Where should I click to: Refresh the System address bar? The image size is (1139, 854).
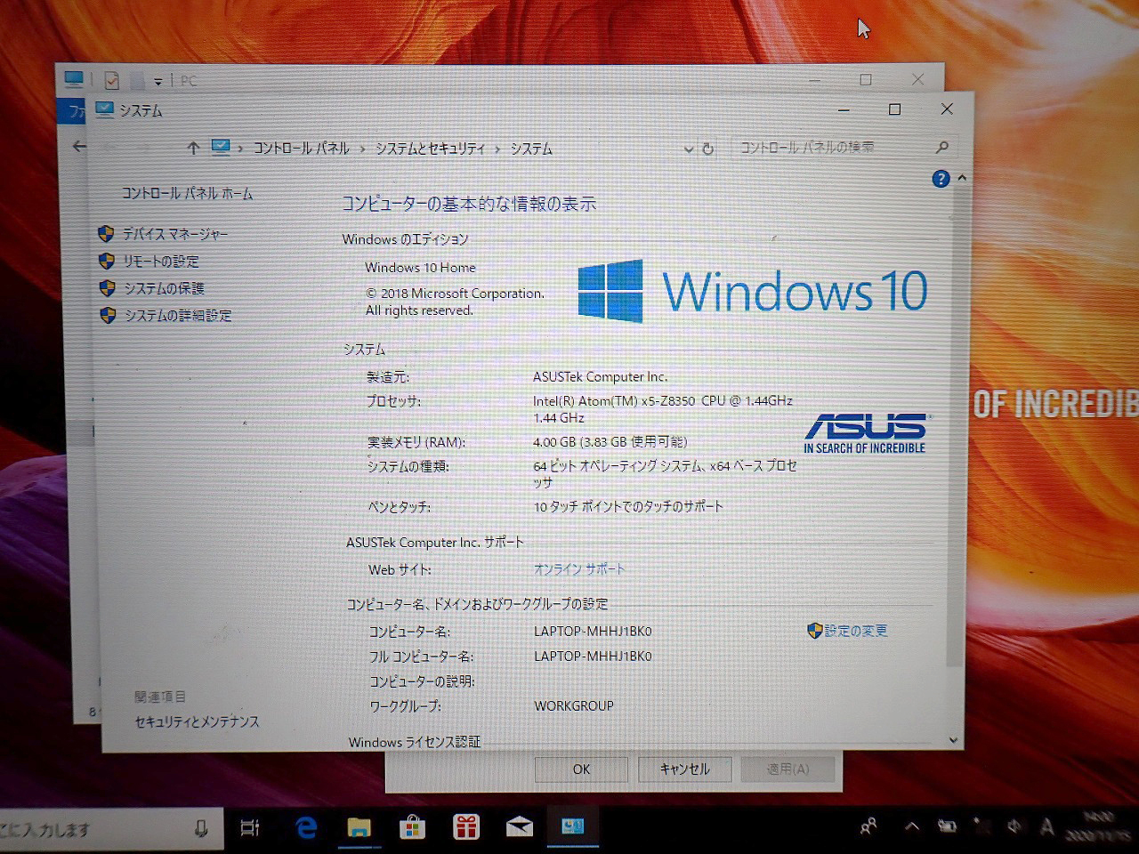pos(708,149)
